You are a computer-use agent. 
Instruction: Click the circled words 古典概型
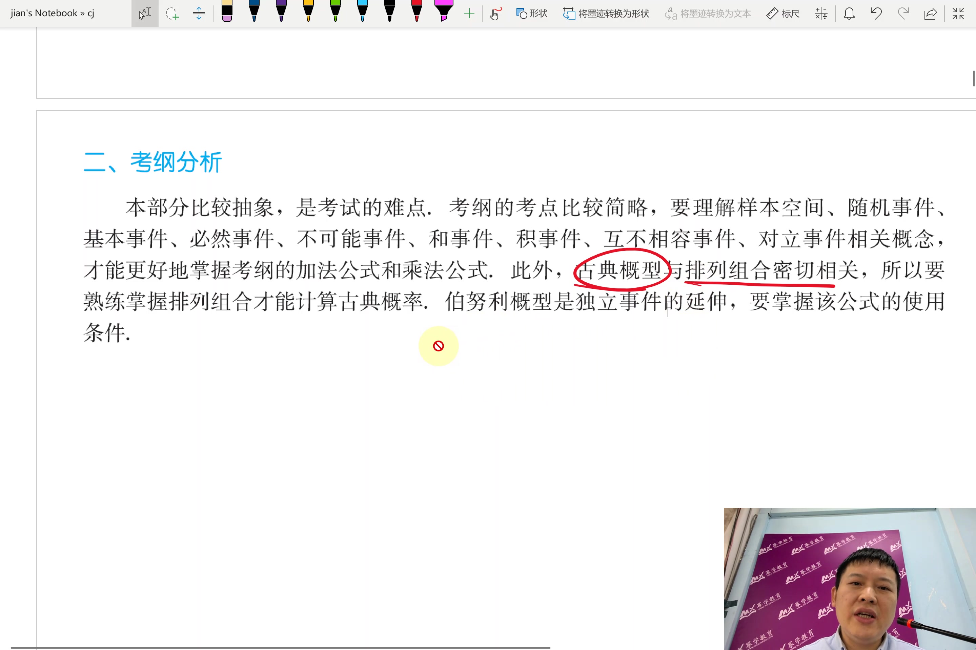[x=619, y=270]
